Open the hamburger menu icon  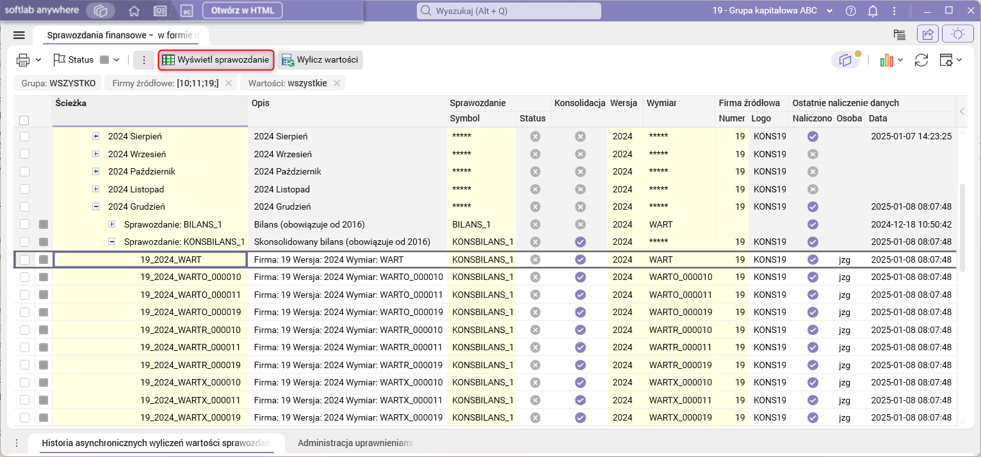pos(19,35)
